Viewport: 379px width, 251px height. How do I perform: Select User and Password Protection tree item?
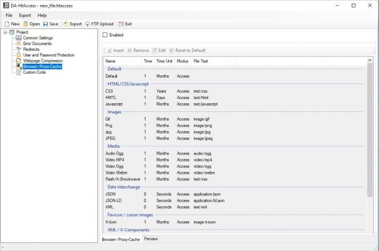pyautogui.click(x=49, y=55)
